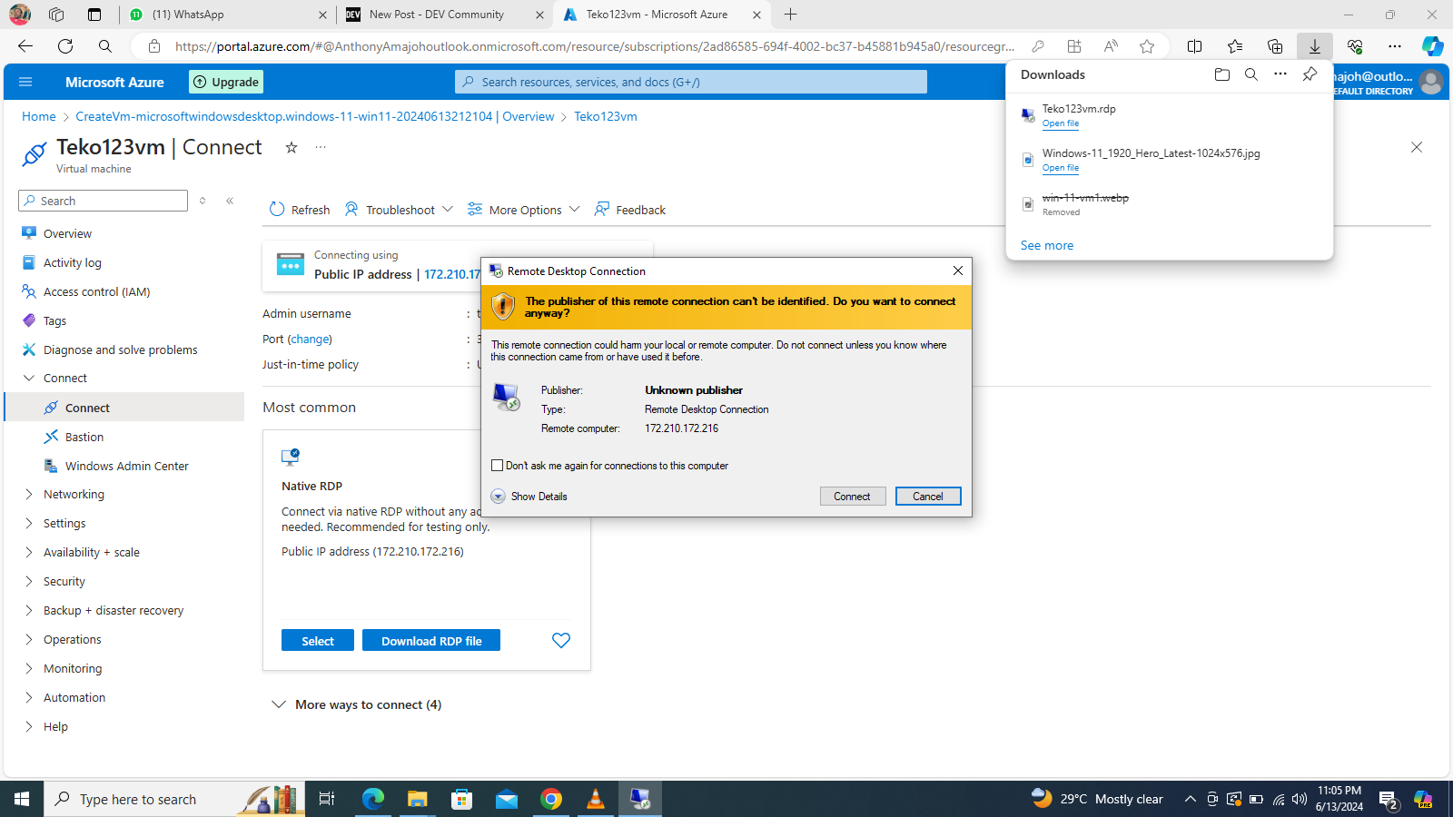Viewport: 1453px width, 817px height.
Task: Click the heart icon on Native RDP card
Action: pos(561,641)
